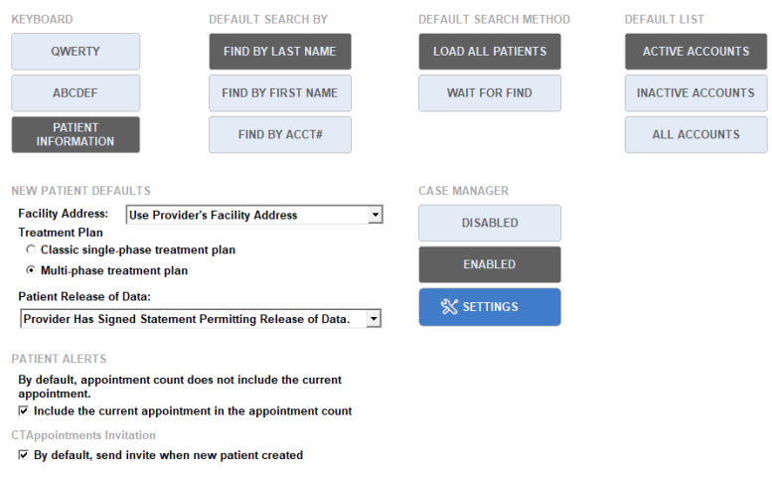Select Inactive Accounts default list

pos(695,93)
